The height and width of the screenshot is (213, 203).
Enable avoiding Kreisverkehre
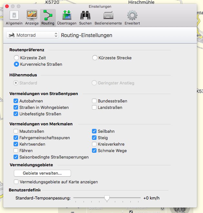[94, 144]
